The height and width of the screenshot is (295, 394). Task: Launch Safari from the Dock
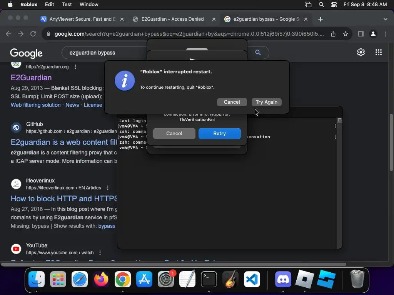click(x=80, y=279)
